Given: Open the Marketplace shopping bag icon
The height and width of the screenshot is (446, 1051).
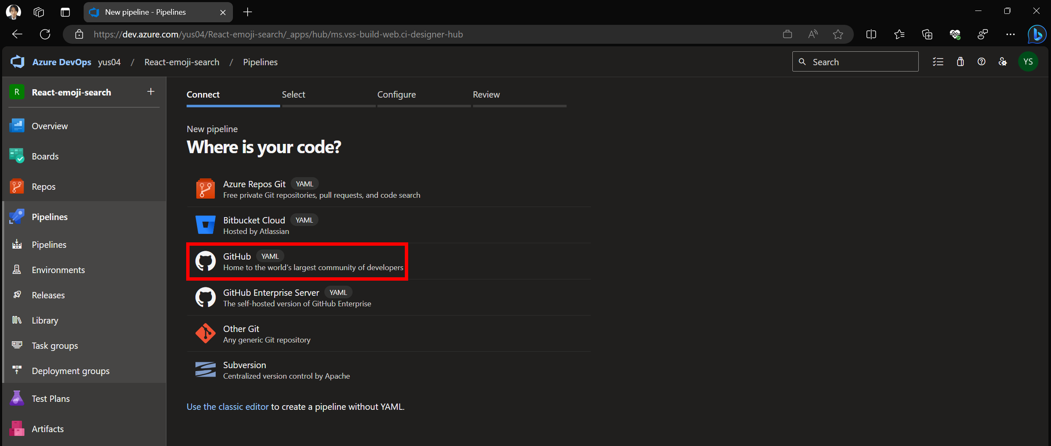Looking at the screenshot, I should [x=960, y=62].
